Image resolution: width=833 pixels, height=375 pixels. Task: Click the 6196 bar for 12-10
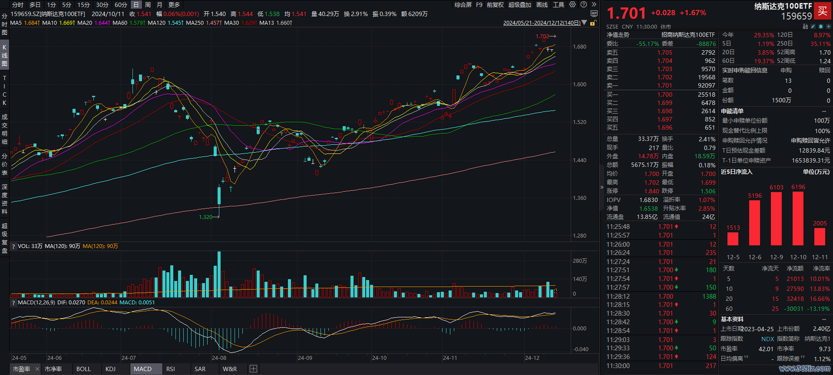pos(798,219)
